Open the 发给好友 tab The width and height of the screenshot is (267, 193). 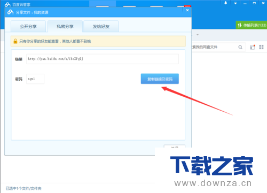pyautogui.click(x=101, y=26)
